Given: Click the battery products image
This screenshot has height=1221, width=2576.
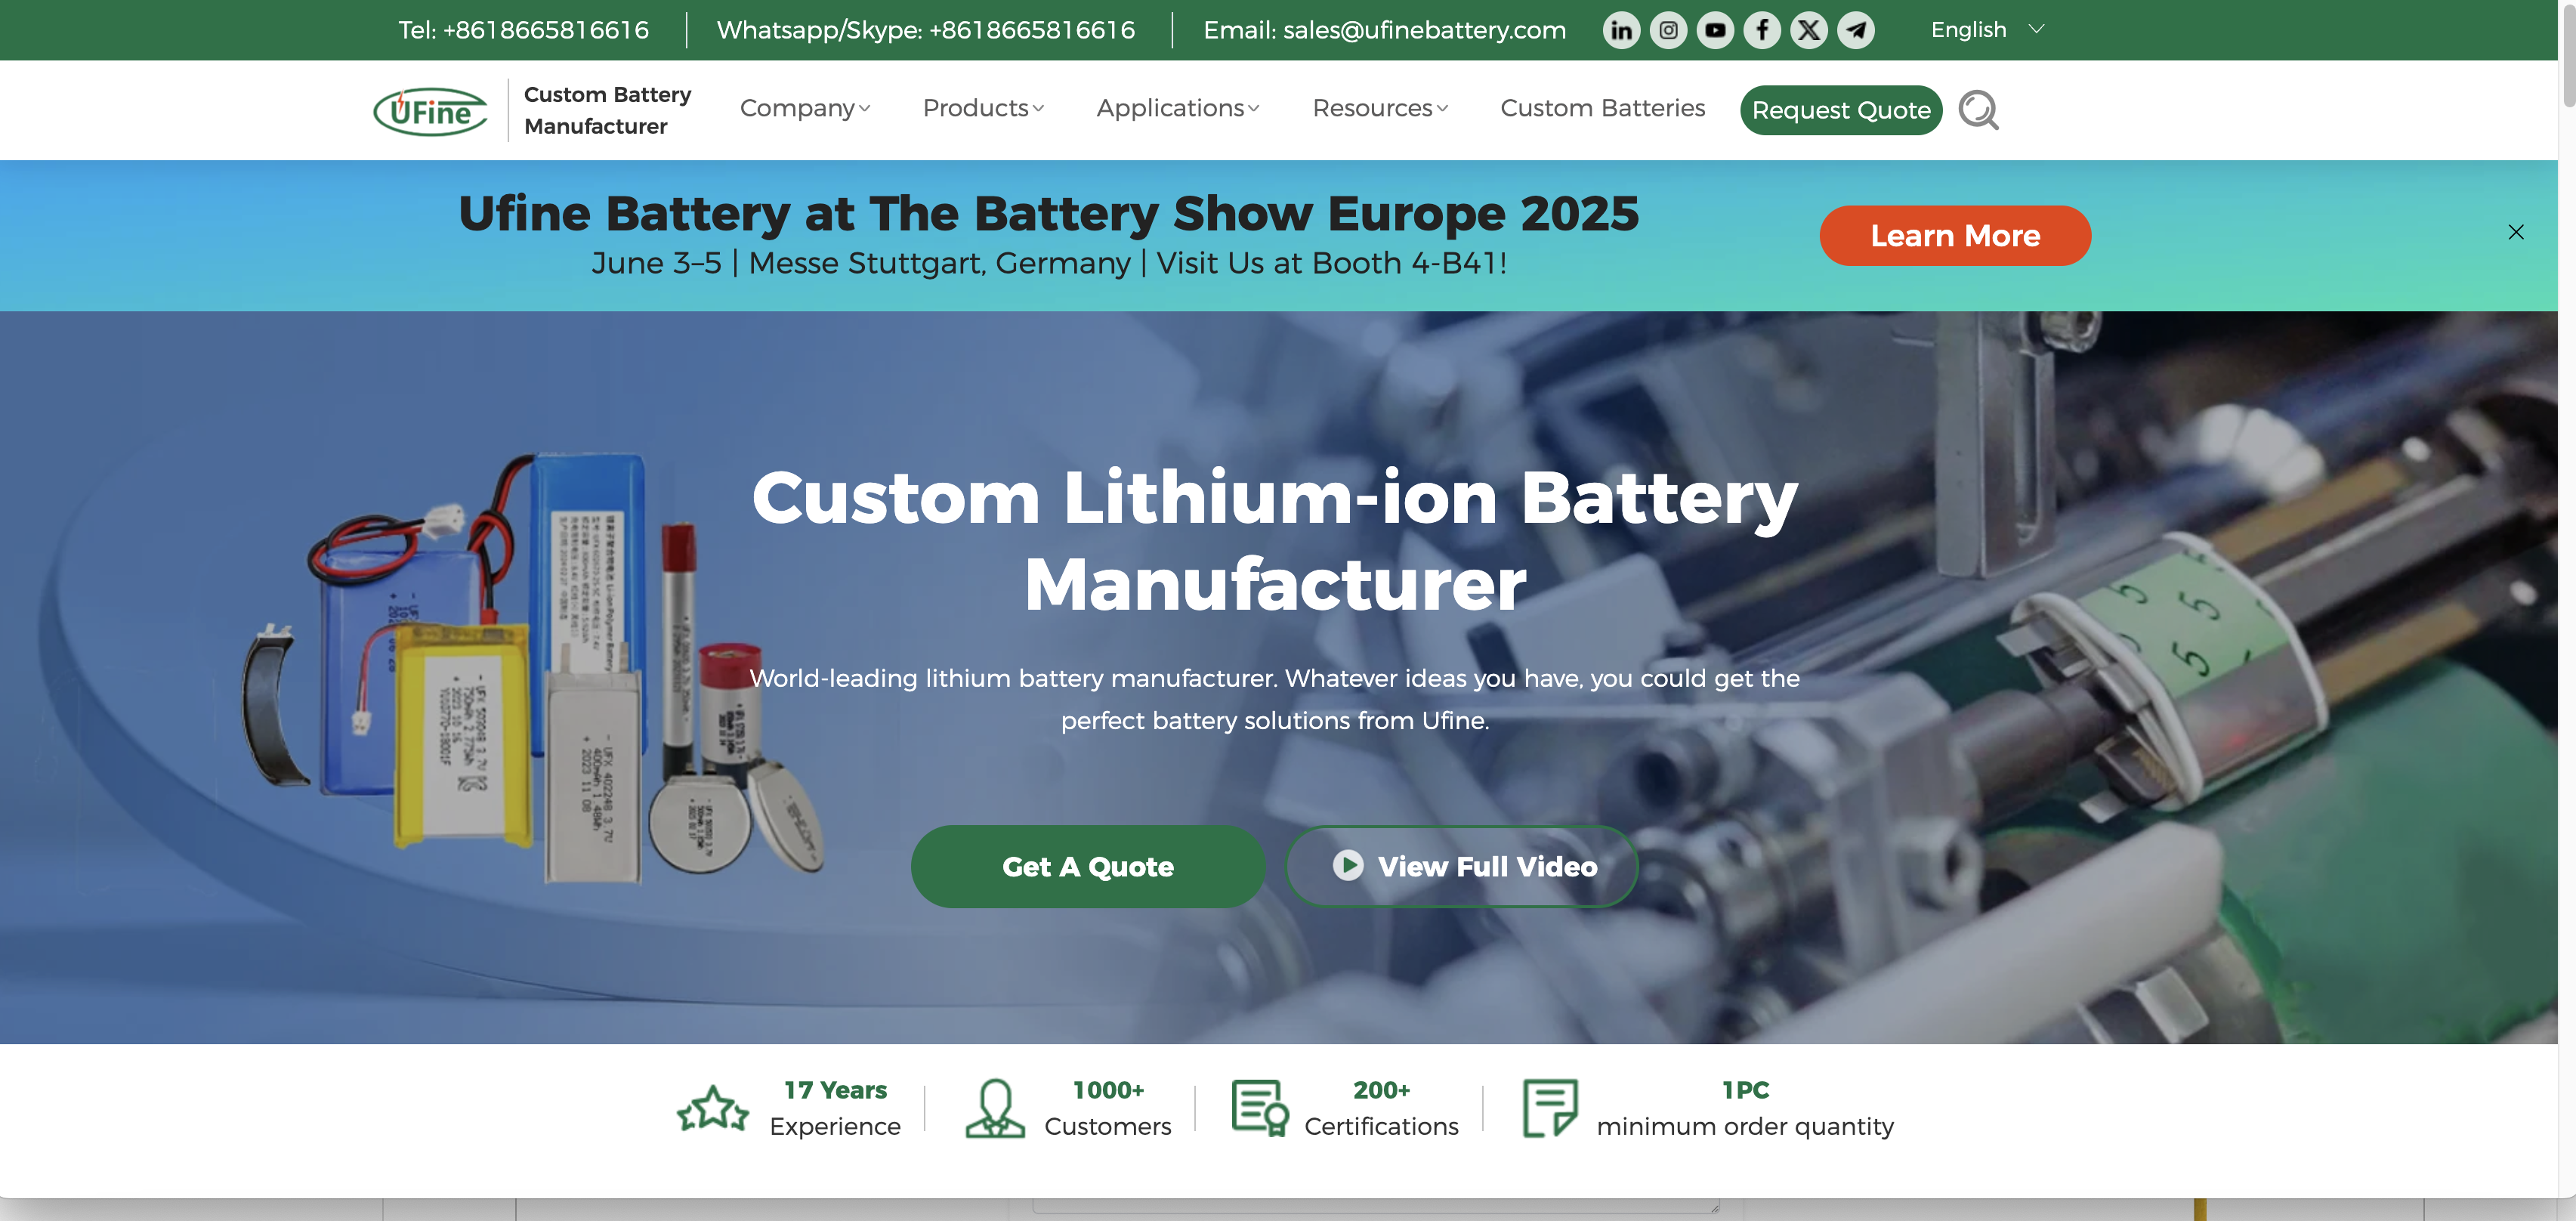Looking at the screenshot, I should [x=535, y=668].
